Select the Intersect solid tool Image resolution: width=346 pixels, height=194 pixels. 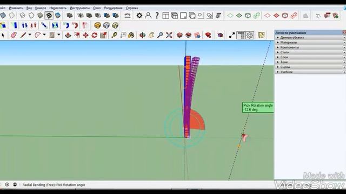click(x=81, y=16)
